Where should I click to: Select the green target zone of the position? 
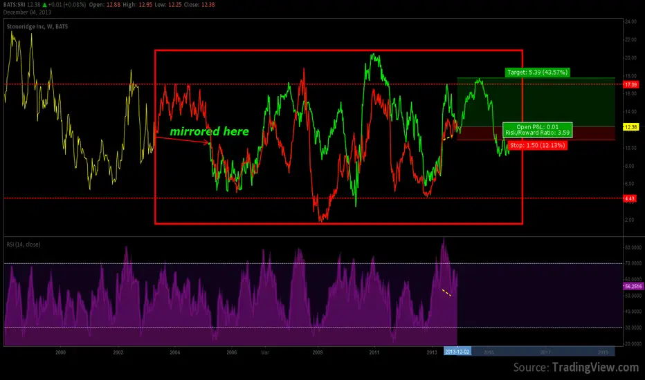click(536, 102)
